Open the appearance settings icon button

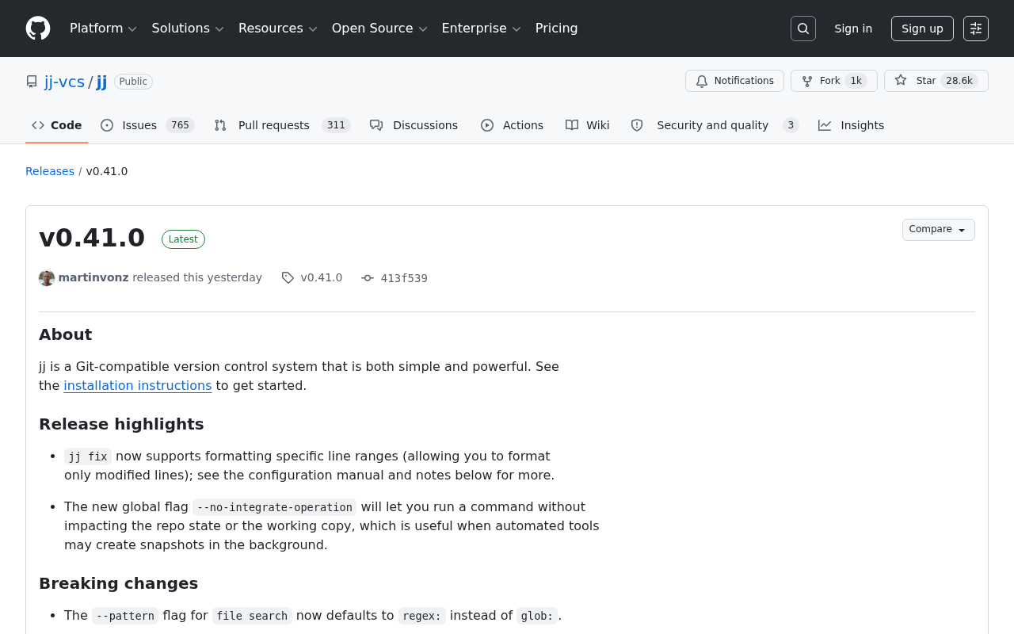point(976,29)
